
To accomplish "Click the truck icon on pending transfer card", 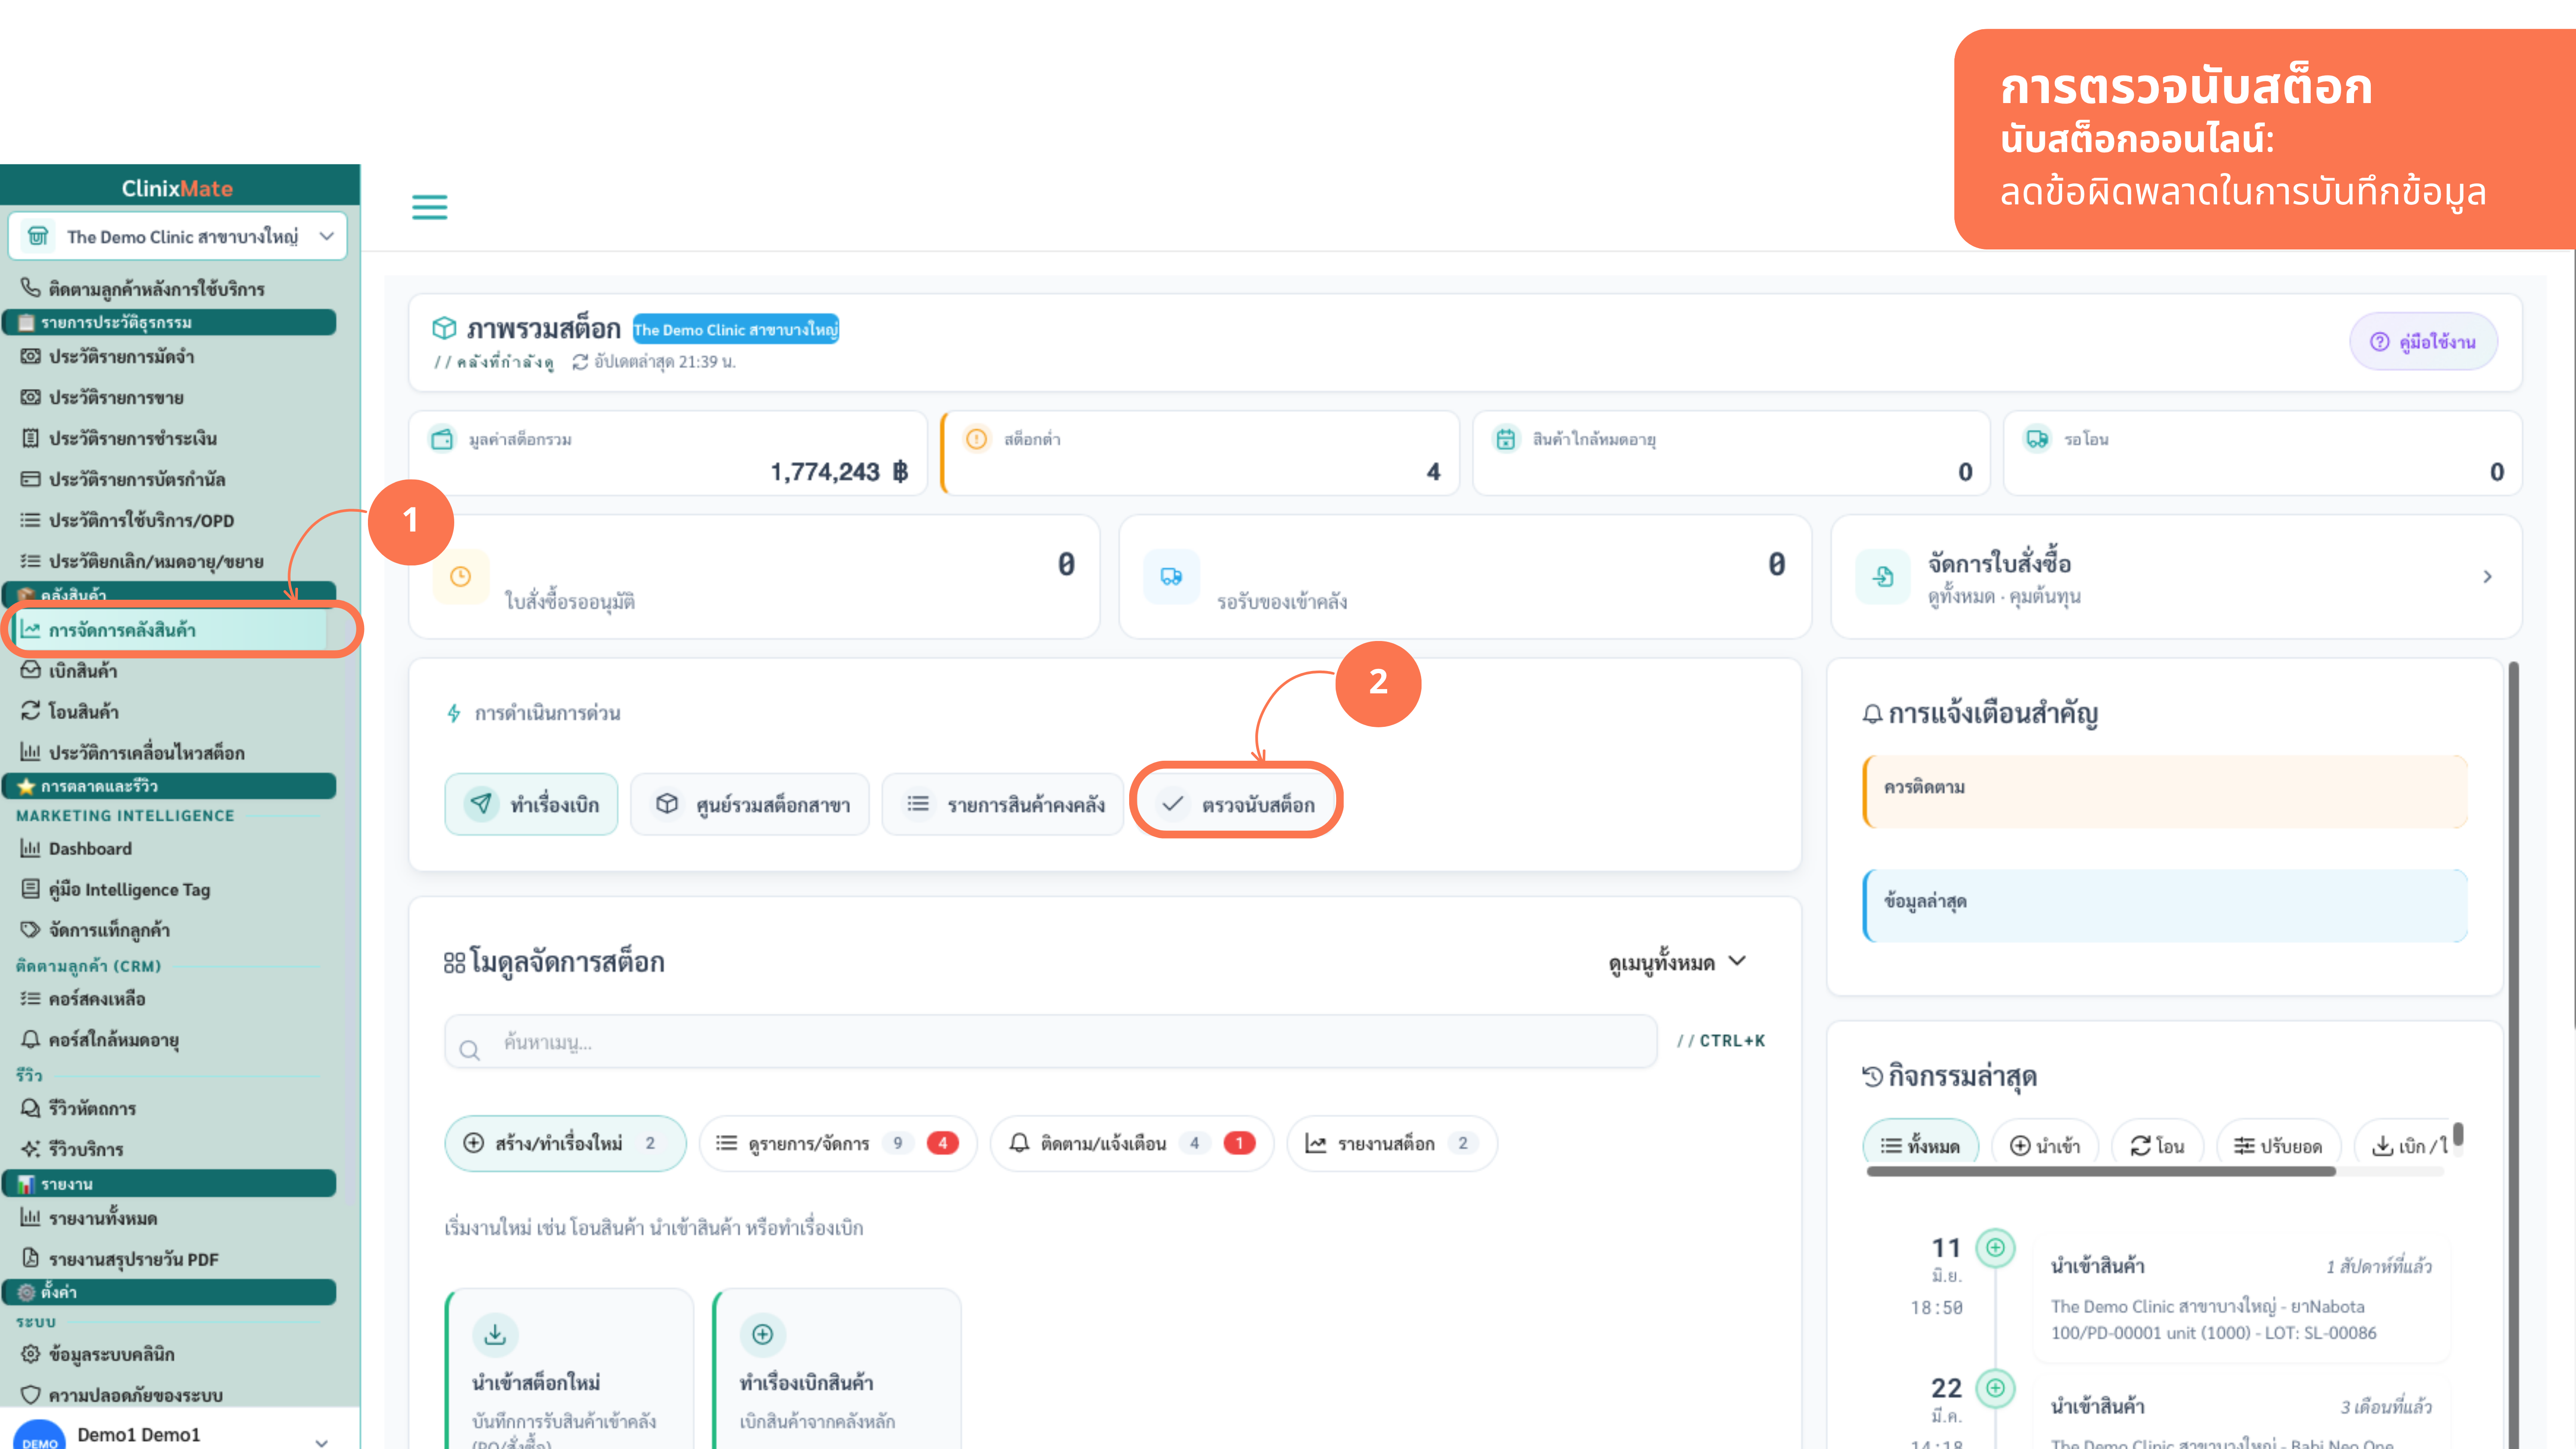I will click(x=2037, y=439).
